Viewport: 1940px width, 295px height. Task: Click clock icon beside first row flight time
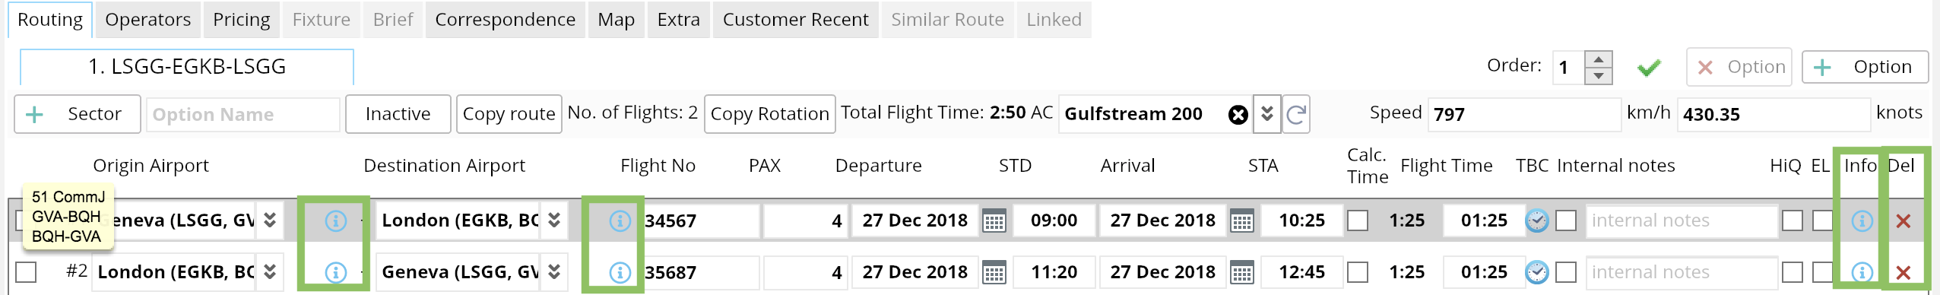point(1536,220)
